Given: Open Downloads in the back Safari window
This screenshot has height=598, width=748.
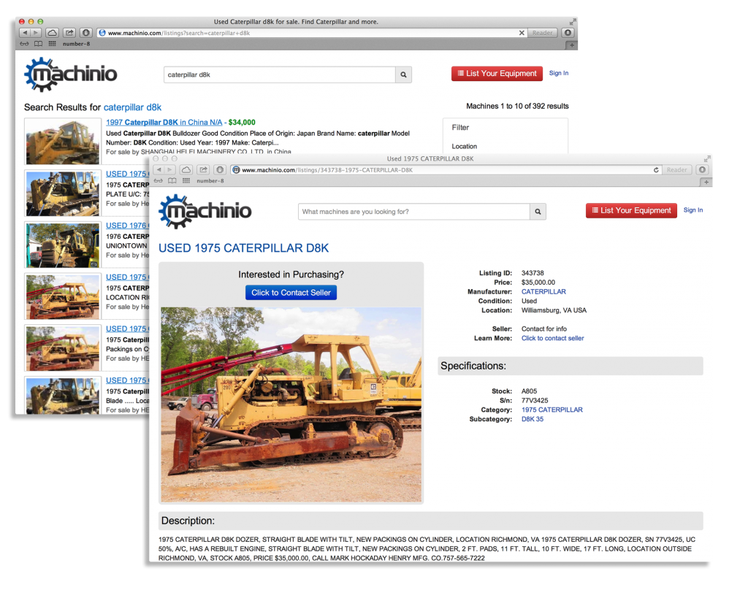Looking at the screenshot, I should (x=568, y=33).
